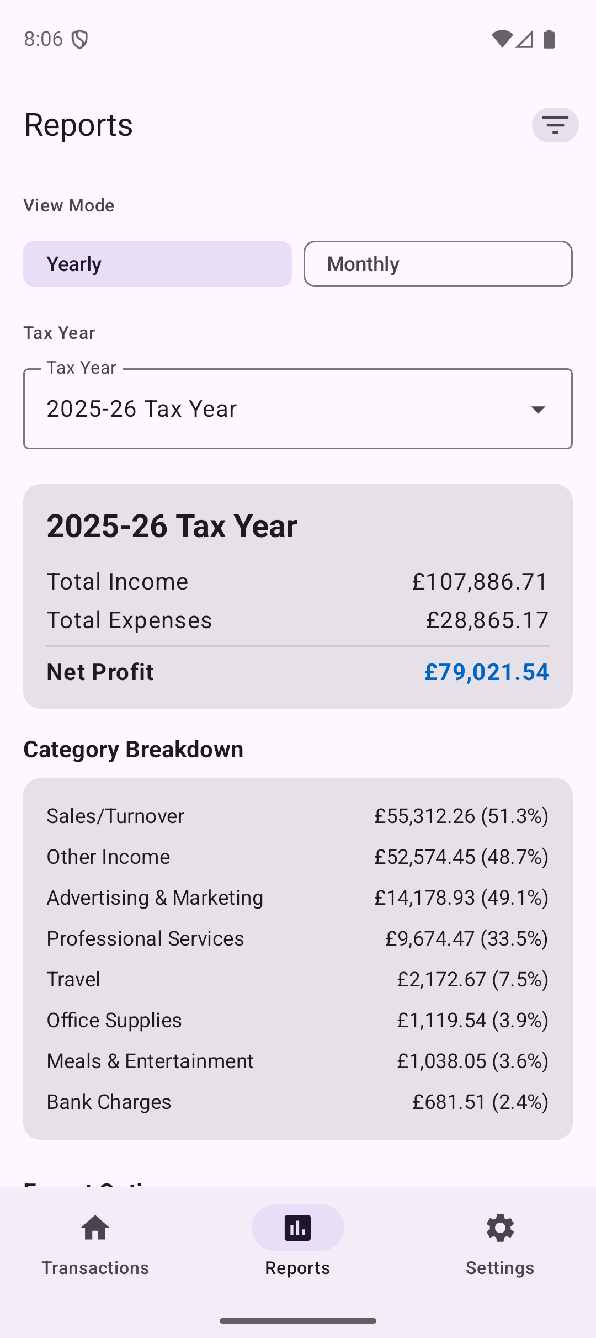Tap the Reports bar chart icon
The width and height of the screenshot is (596, 1338).
pyautogui.click(x=297, y=1228)
